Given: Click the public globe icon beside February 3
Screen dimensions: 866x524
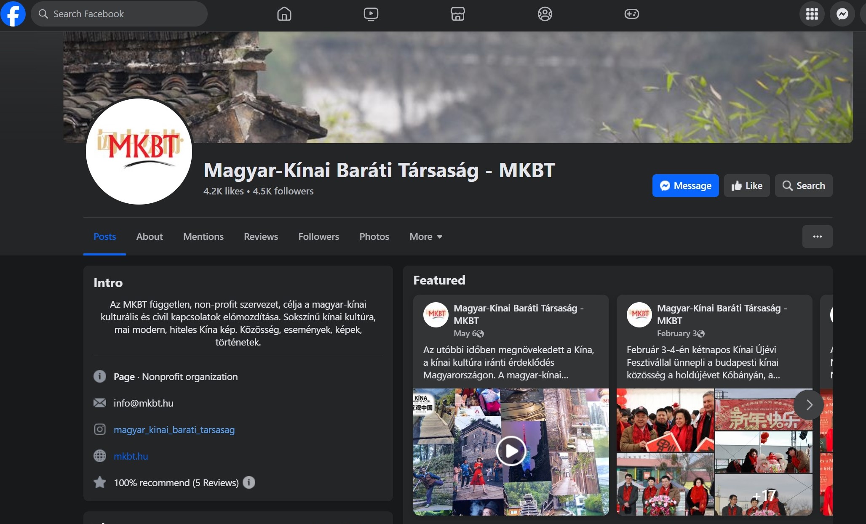Looking at the screenshot, I should pos(701,334).
